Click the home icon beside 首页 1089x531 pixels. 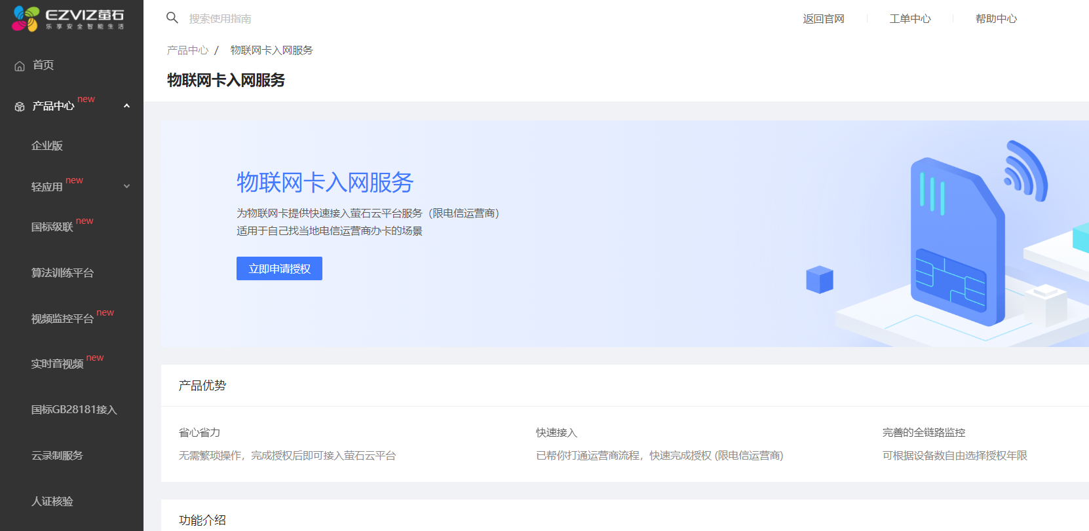[x=20, y=65]
